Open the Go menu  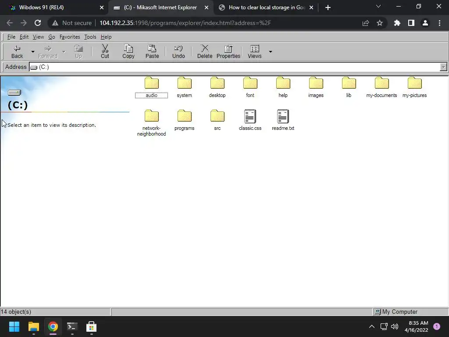coord(52,37)
